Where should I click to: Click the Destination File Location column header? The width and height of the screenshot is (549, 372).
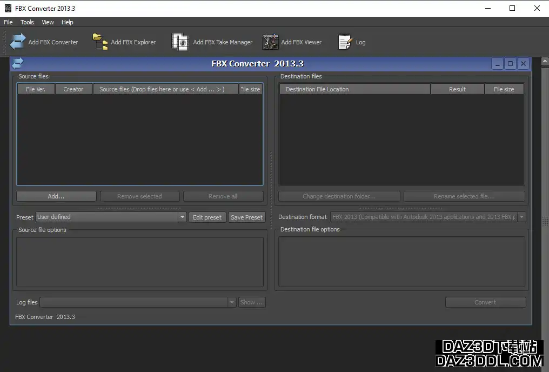coord(354,89)
